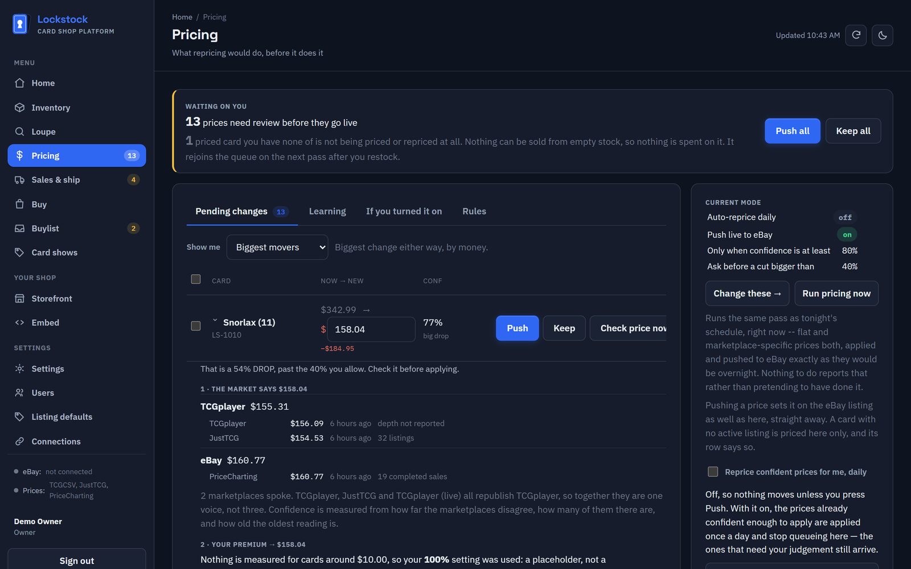Open Connections via its link icon

19,442
